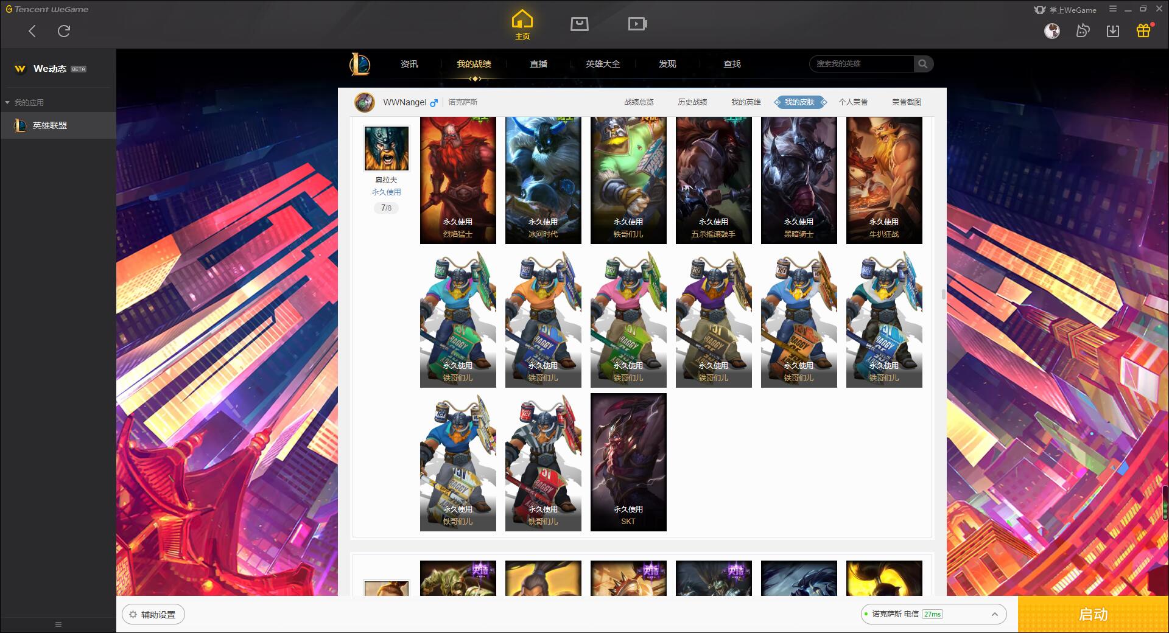Open the 主页 home icon
This screenshot has width=1169, height=633.
click(x=522, y=24)
